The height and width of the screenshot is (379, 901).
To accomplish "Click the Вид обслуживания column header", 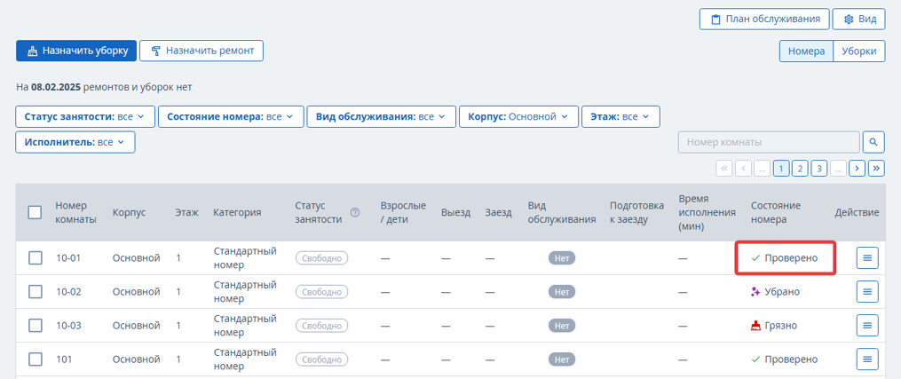I will tap(561, 212).
